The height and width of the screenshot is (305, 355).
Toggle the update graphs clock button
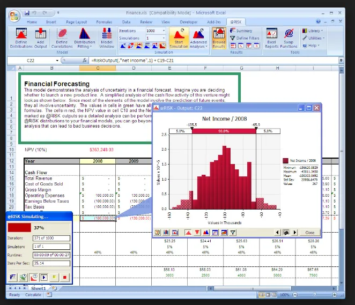point(34,277)
